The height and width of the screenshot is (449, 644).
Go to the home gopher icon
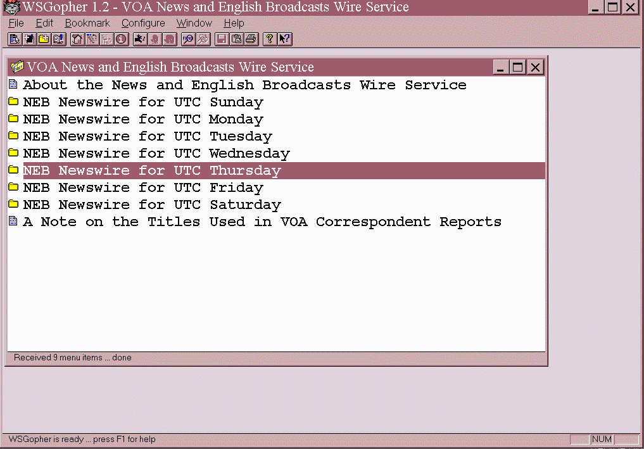coord(77,39)
